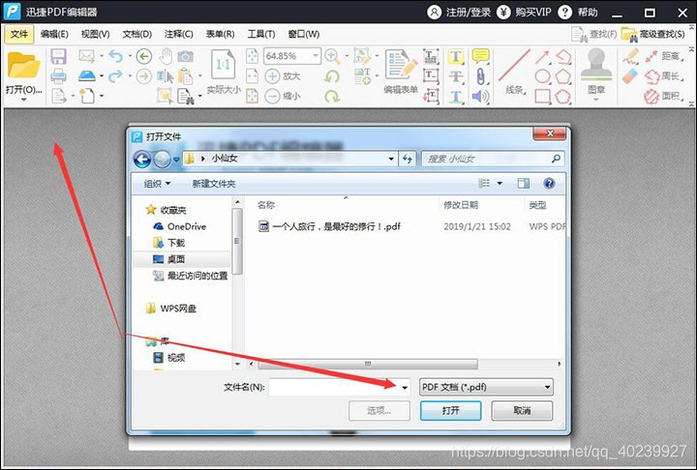Expand the 组织 dropdown in dialog
The image size is (697, 470).
(x=158, y=184)
